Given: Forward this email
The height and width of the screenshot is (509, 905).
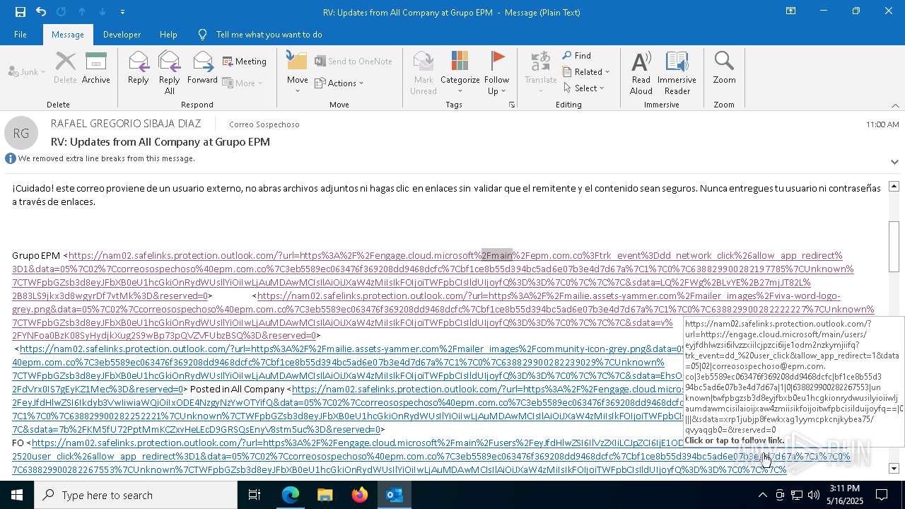Looking at the screenshot, I should point(202,68).
